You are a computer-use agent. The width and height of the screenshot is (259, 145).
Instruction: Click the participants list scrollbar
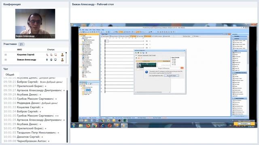coord(66,57)
